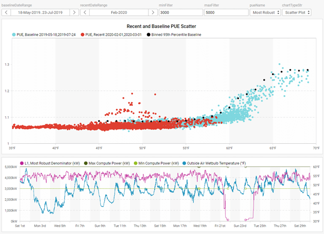
Task: Click the 3,000kW axis label
Action: tap(11, 188)
